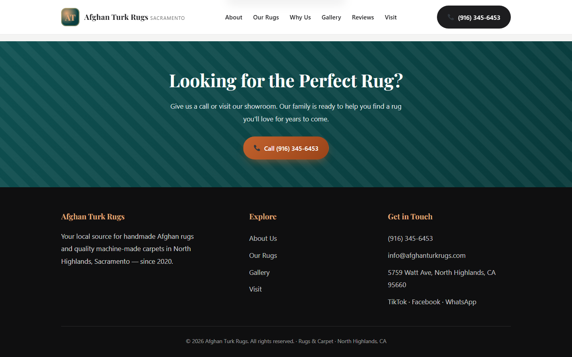Select Visit in the header navigation

coord(390,17)
